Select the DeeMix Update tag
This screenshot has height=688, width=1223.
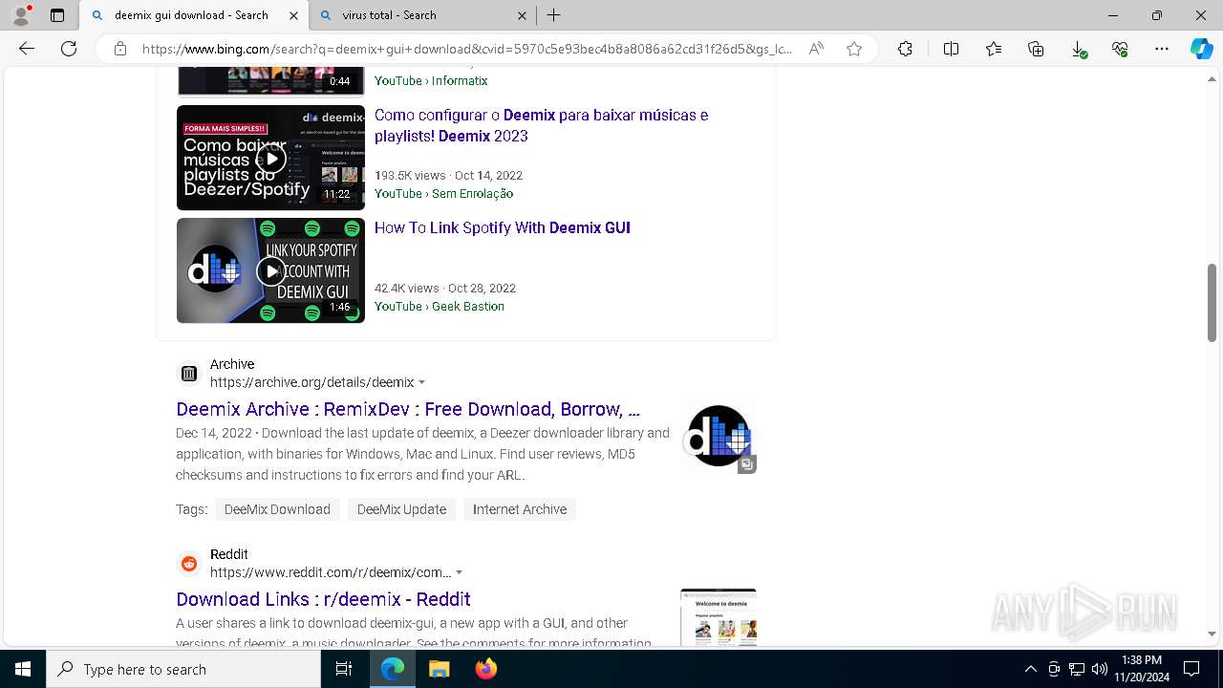tap(401, 509)
